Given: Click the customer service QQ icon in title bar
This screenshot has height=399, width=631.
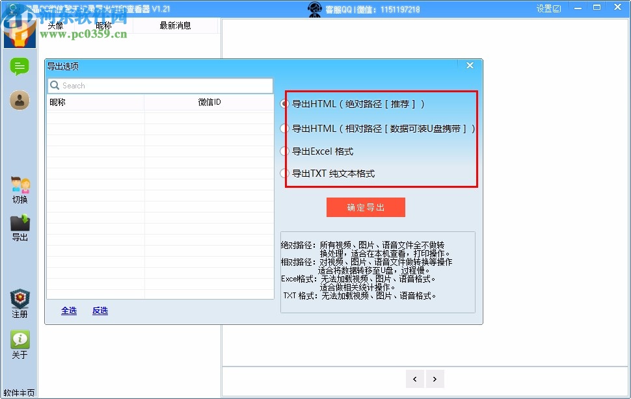Looking at the screenshot, I should pyautogui.click(x=315, y=8).
